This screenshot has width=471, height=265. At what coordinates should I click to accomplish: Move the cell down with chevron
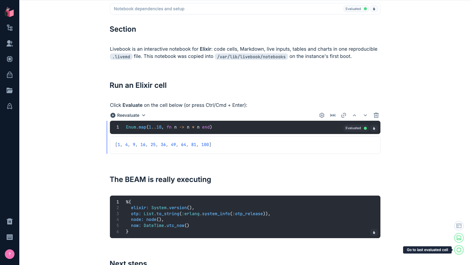[365, 115]
